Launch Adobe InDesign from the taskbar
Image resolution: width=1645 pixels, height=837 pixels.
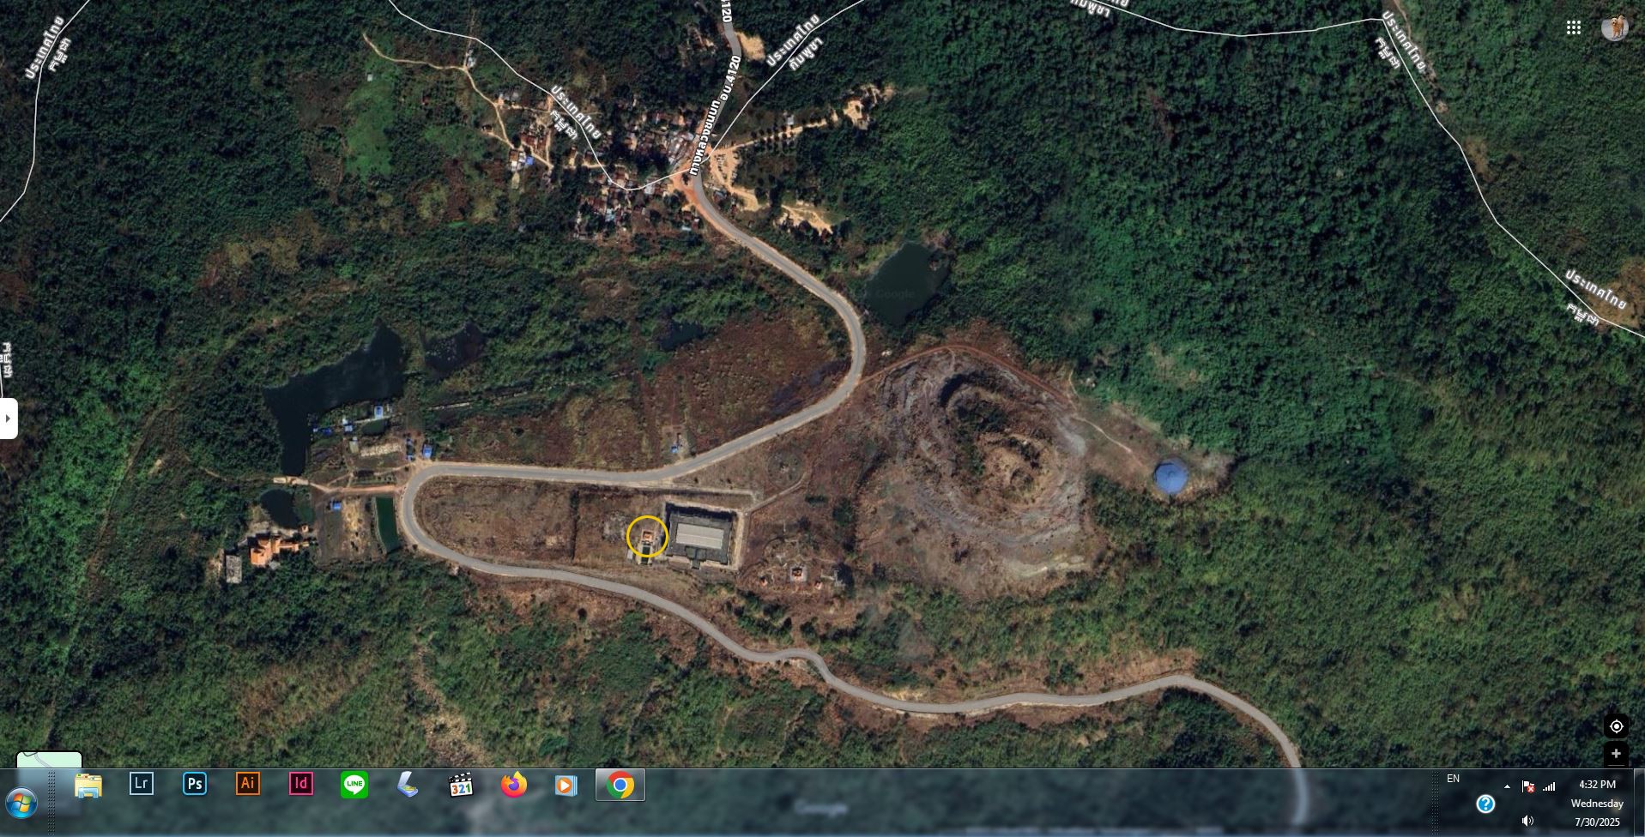pyautogui.click(x=301, y=784)
